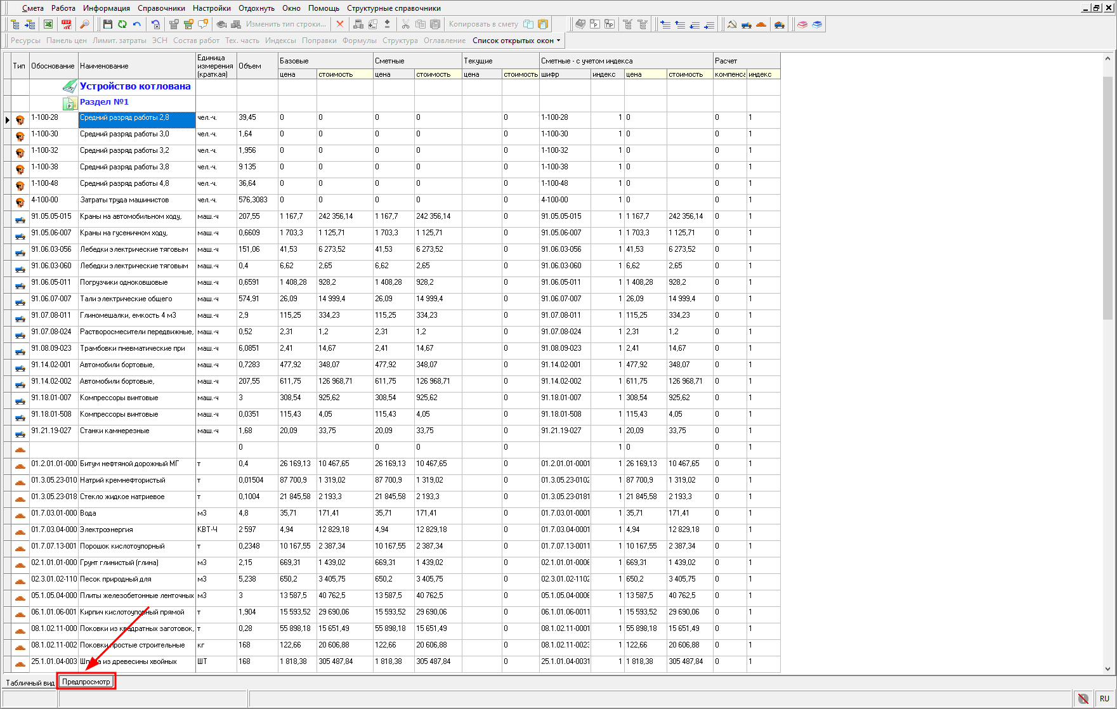Click the PDF export icon
Image resolution: width=1117 pixels, height=709 pixels.
67,24
